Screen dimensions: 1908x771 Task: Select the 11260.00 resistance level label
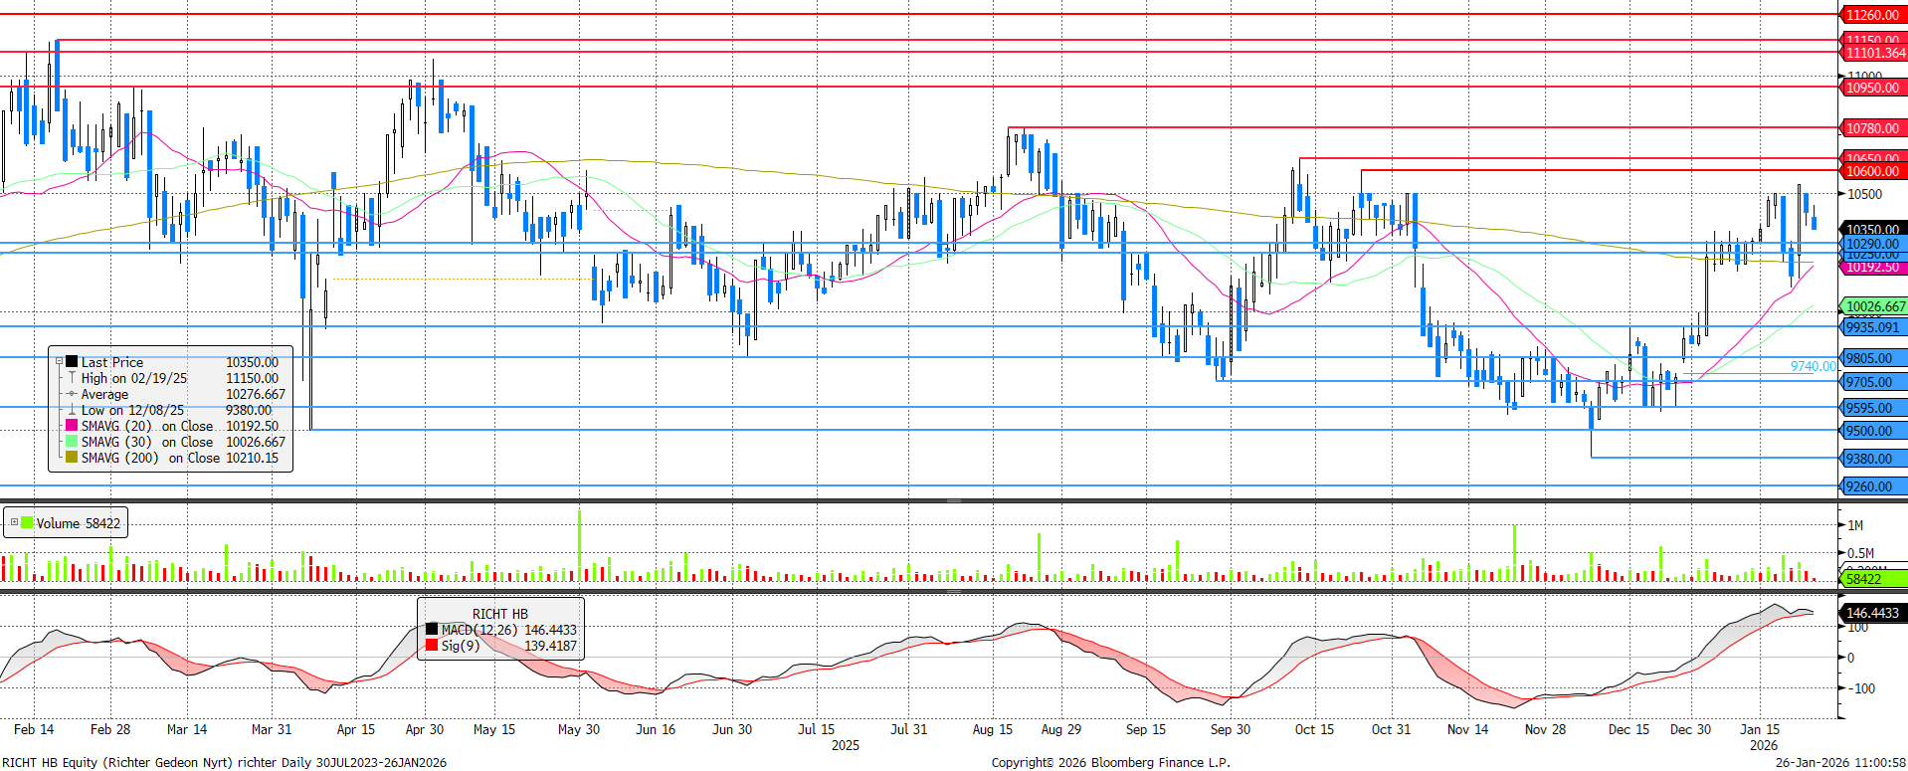(x=1872, y=15)
